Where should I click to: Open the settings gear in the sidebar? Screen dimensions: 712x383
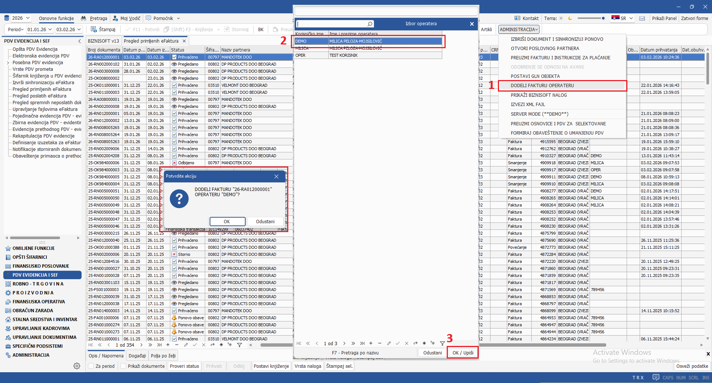77,366
